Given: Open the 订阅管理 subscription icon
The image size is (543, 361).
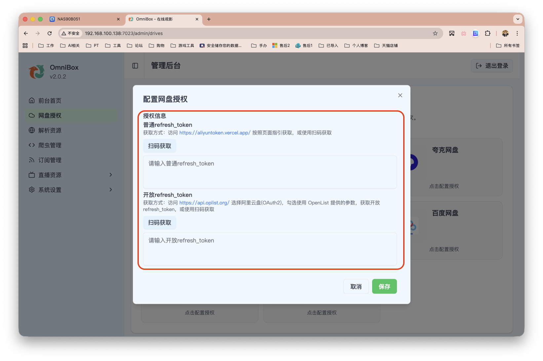Looking at the screenshot, I should [31, 160].
